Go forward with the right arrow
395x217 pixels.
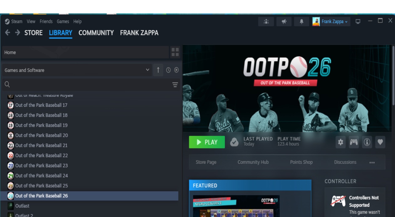18,33
